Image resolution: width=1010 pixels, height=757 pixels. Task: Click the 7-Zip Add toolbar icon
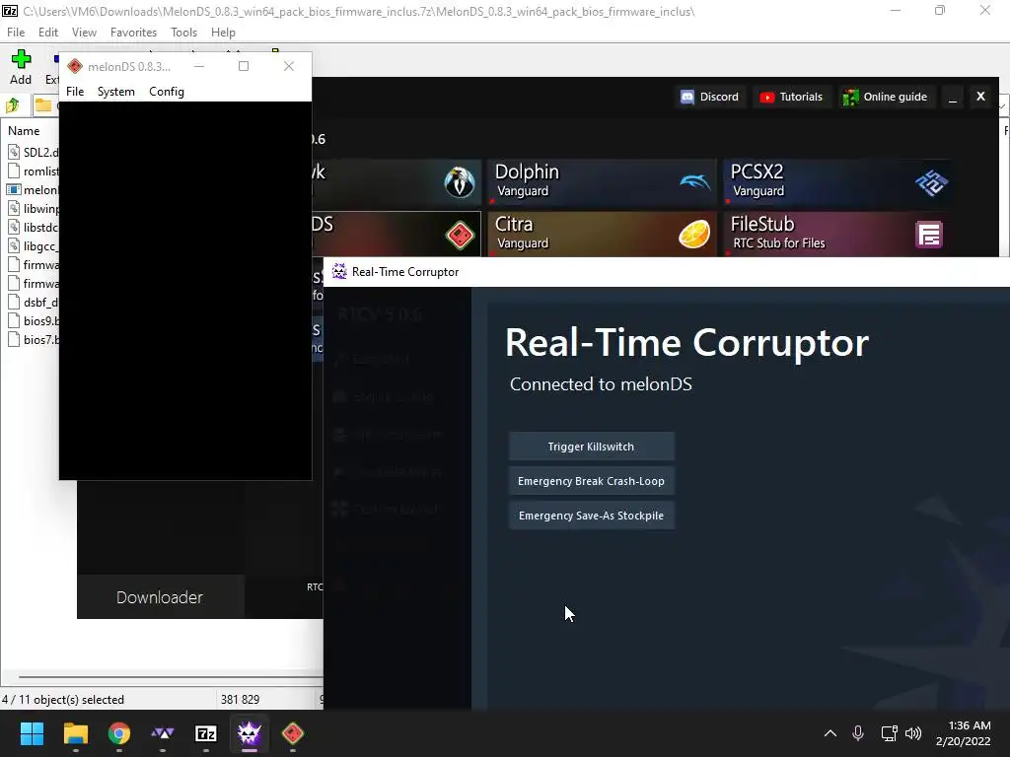point(21,67)
